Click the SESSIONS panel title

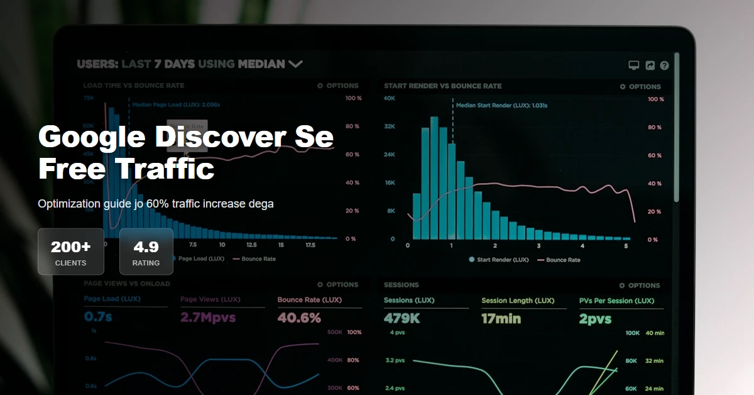pos(402,285)
